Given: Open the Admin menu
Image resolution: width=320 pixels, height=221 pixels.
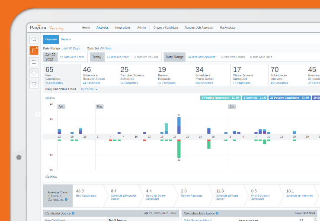Looking at the screenshot, I should [141, 28].
